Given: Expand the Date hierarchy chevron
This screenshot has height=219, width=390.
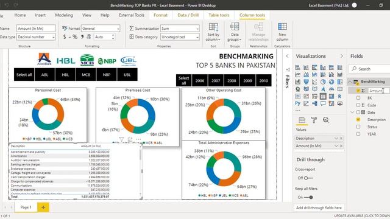Looking at the screenshot, I should click(x=352, y=112).
